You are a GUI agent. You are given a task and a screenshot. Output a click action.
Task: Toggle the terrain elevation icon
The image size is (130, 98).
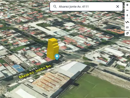coord(127,22)
